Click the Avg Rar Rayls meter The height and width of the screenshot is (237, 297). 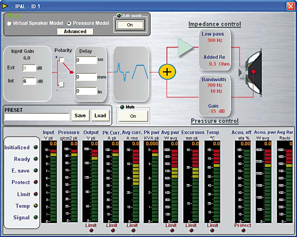(285, 182)
